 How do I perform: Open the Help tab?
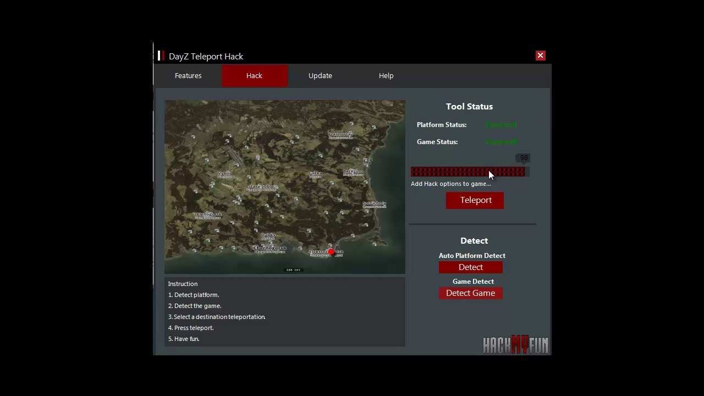[x=386, y=76]
